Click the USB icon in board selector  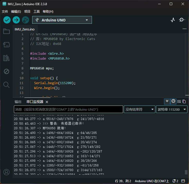pyautogui.click(x=37, y=20)
